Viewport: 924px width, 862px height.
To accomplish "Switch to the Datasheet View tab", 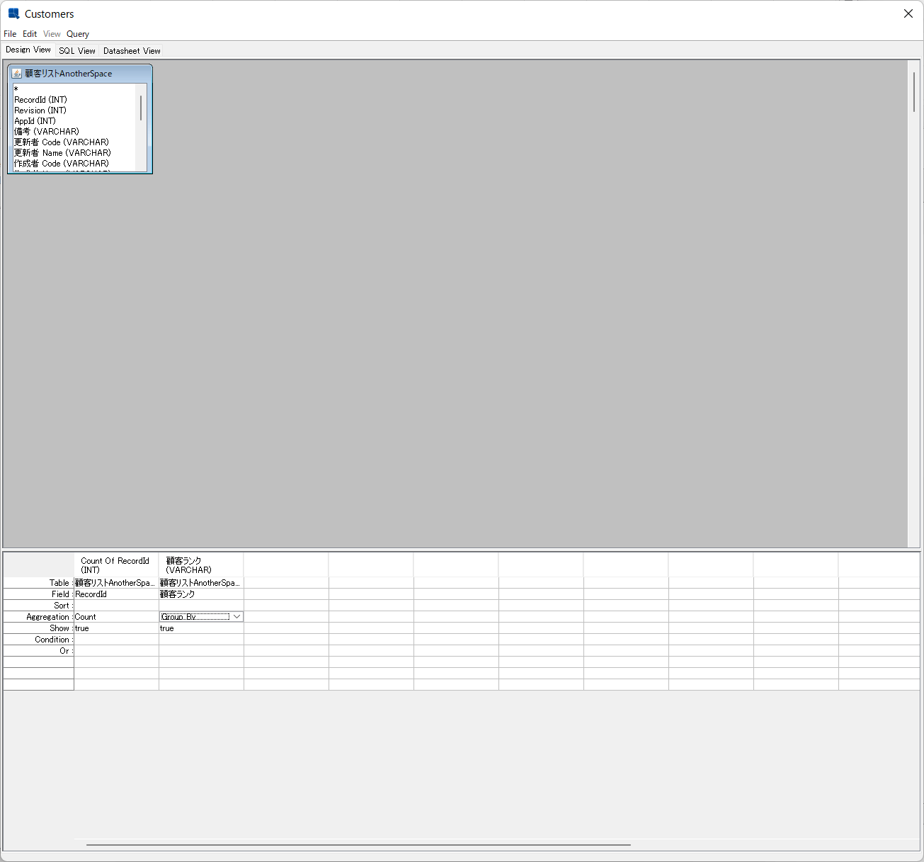I will click(132, 51).
